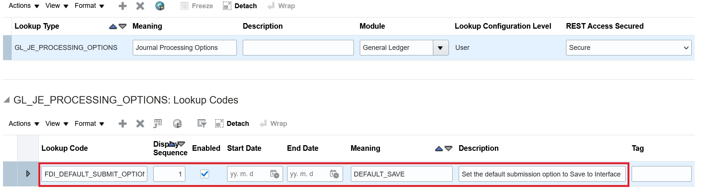Click the add lookup code plus icon
This screenshot has height=191, width=701.
pyautogui.click(x=122, y=124)
